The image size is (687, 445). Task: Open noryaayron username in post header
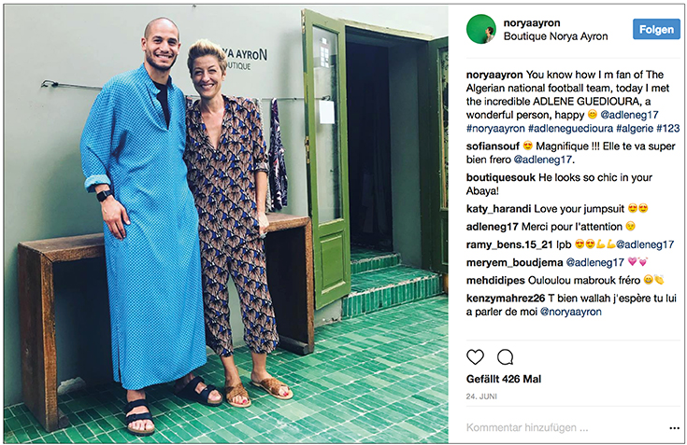click(532, 22)
